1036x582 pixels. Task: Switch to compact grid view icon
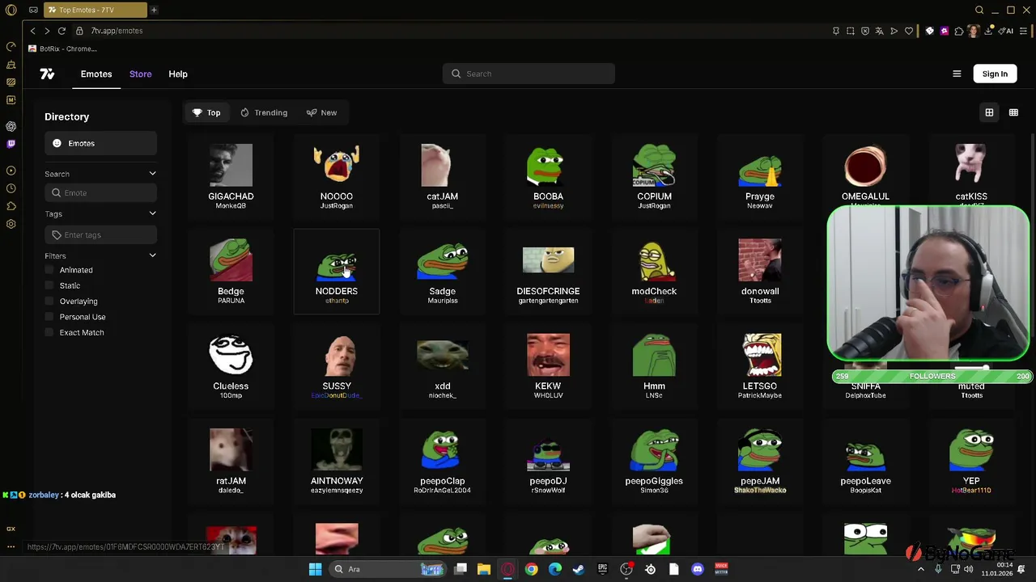(x=1013, y=112)
